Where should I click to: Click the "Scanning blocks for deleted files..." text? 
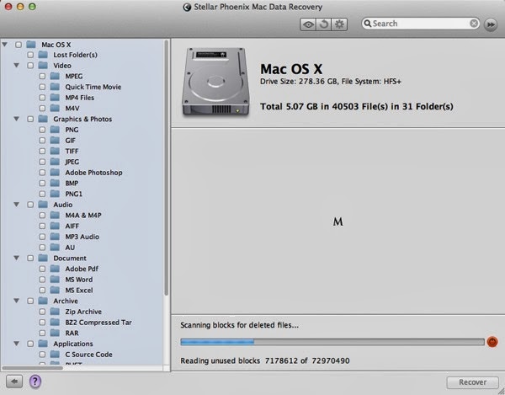click(x=239, y=325)
